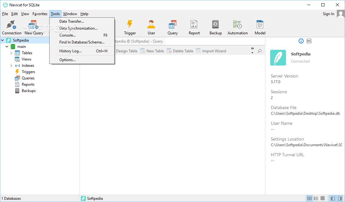This screenshot has width=345, height=202.
Task: Click the Query toolbar icon
Action: 172,27
